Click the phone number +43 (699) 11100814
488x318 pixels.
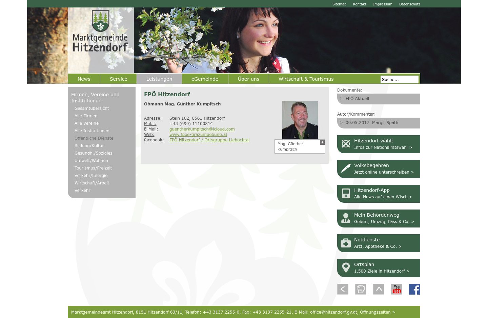[x=191, y=124]
